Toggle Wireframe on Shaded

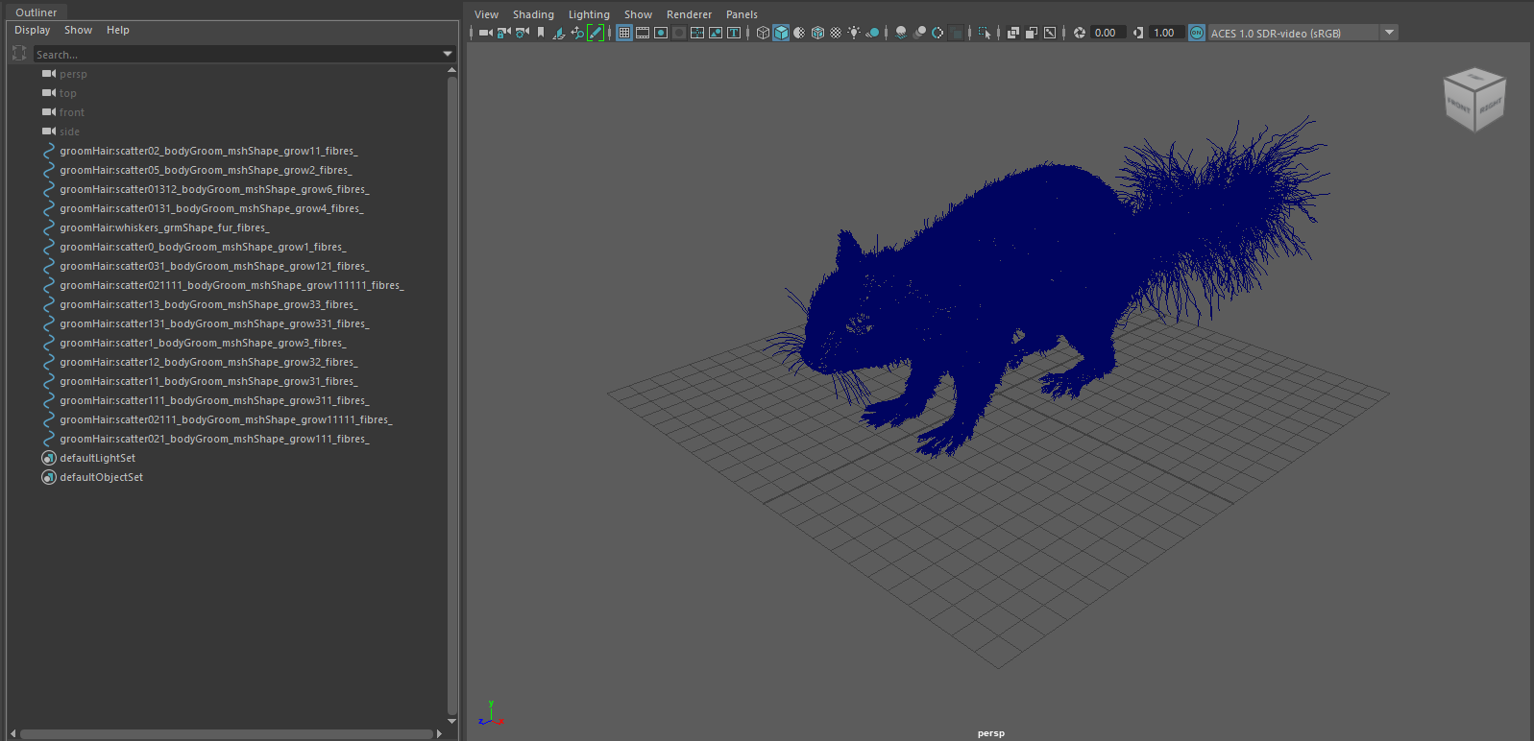pos(817,33)
